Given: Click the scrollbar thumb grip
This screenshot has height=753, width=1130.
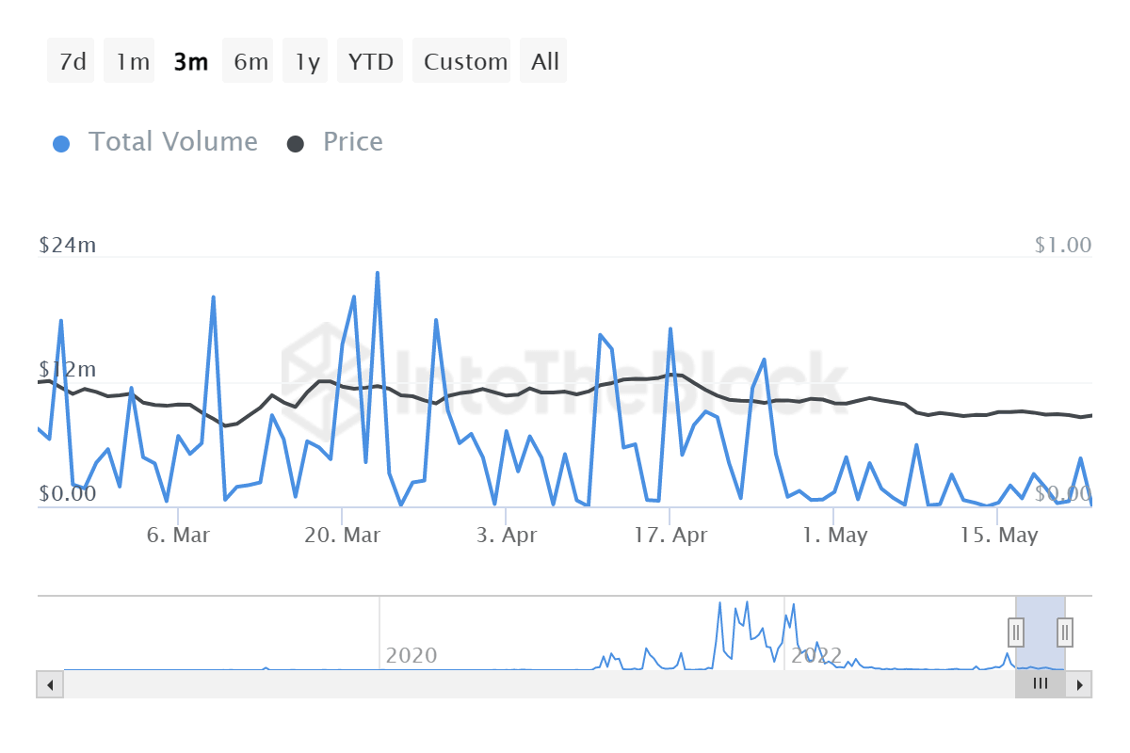Looking at the screenshot, I should (1040, 684).
